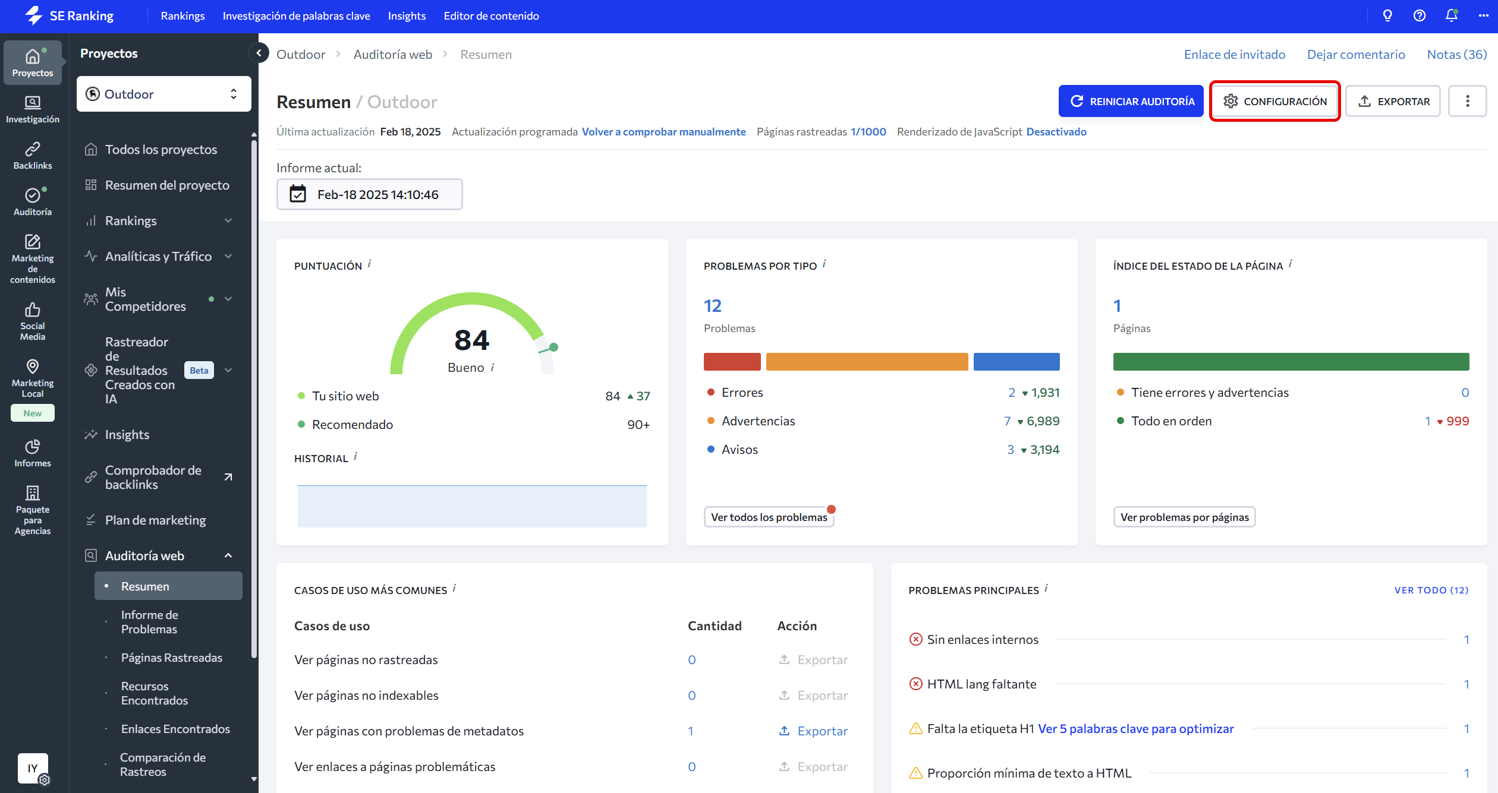Open Rankings top menu
Screen dimensions: 1498x793
(x=182, y=16)
